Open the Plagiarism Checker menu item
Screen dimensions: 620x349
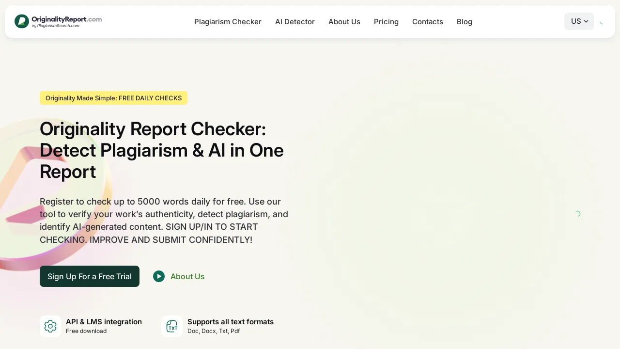(228, 22)
